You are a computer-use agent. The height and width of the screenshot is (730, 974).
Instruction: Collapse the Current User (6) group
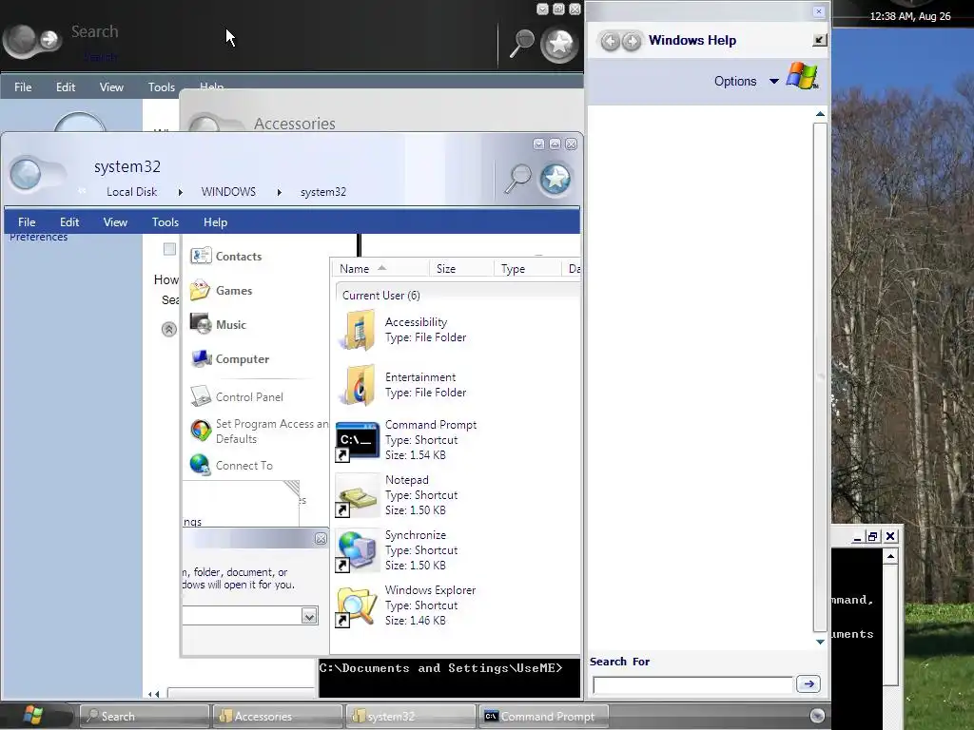click(x=380, y=296)
